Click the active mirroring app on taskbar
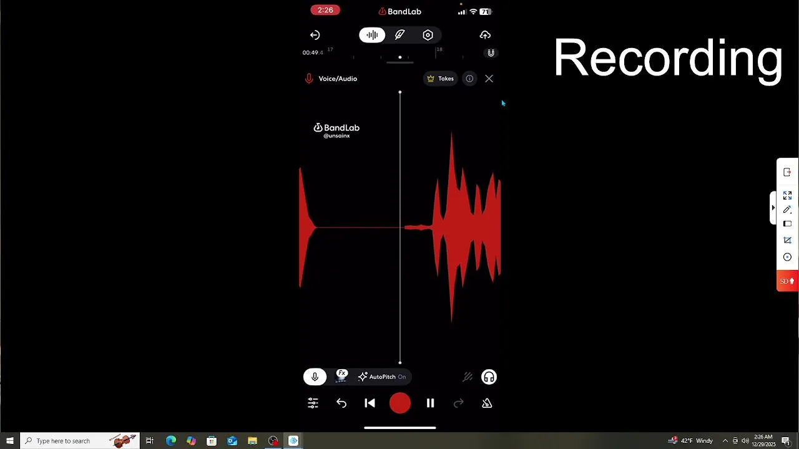799x449 pixels. 293,441
